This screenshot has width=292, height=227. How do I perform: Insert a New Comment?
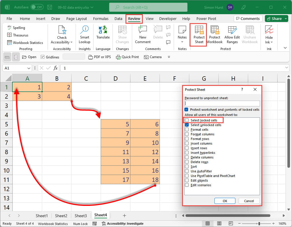[143, 34]
